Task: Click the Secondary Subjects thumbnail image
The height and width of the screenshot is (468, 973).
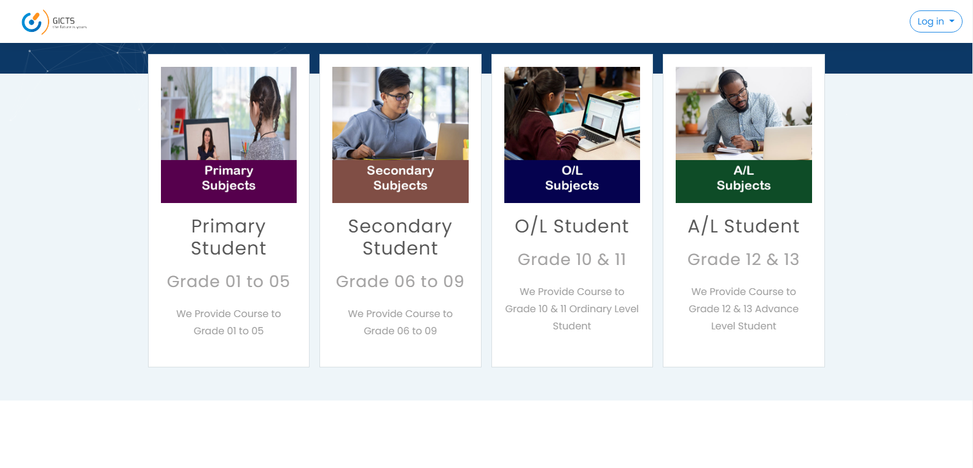Action: coord(400,113)
